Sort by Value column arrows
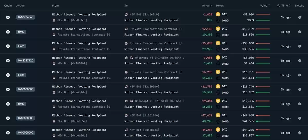 tap(269, 6)
